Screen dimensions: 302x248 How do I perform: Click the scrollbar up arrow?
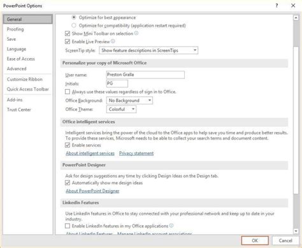pyautogui.click(x=296, y=18)
